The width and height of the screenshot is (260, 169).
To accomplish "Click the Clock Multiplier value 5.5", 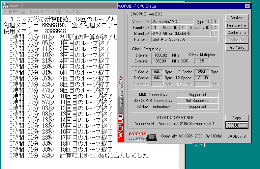I will pyautogui.click(x=202, y=61).
